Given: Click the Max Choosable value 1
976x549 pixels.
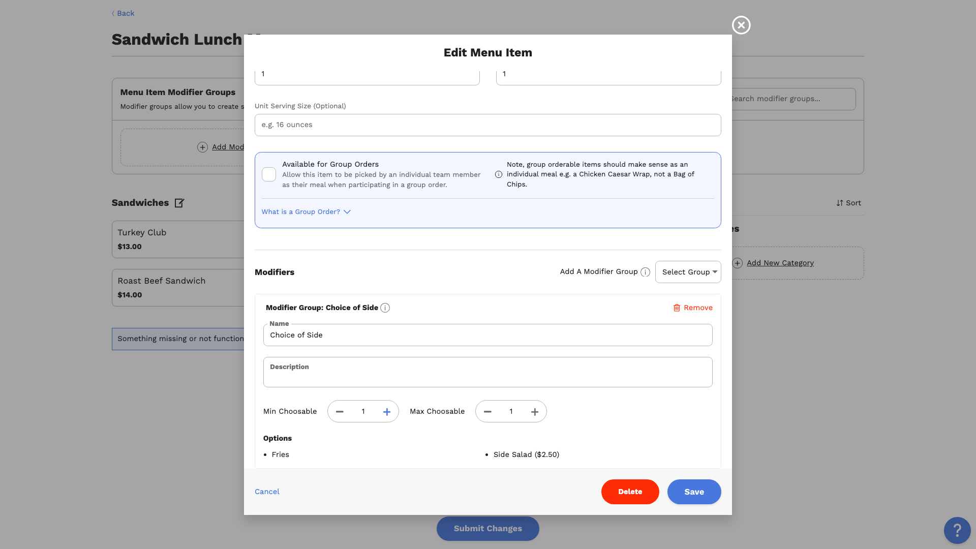Looking at the screenshot, I should 511,412.
